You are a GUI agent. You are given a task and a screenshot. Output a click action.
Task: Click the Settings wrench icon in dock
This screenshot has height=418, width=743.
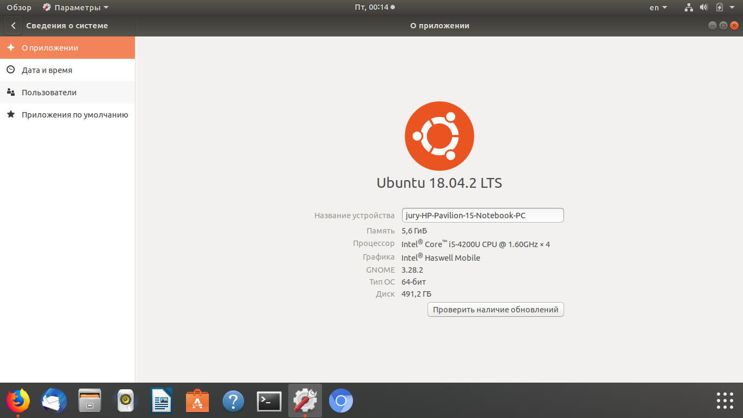click(x=305, y=402)
